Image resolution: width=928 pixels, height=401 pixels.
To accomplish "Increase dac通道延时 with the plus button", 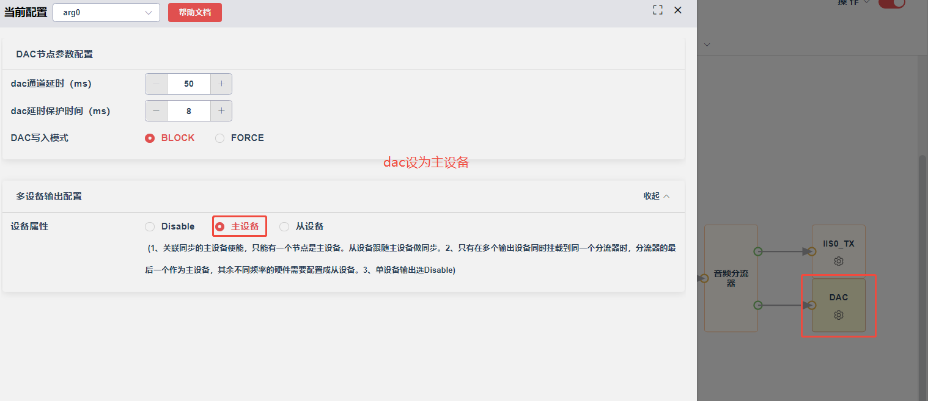I will [221, 84].
